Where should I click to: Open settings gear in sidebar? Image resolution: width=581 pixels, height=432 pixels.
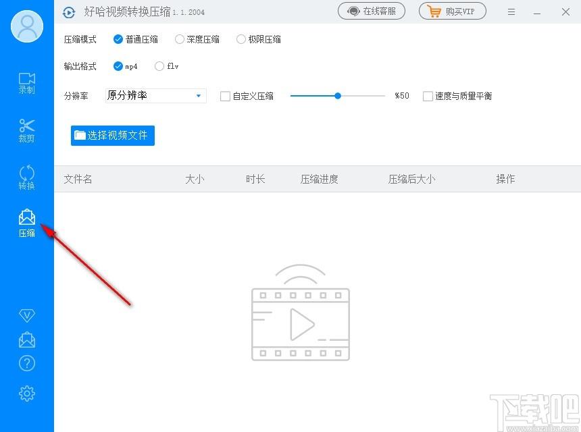[x=26, y=394]
